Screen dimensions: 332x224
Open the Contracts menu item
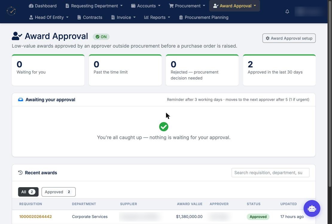pos(90,17)
